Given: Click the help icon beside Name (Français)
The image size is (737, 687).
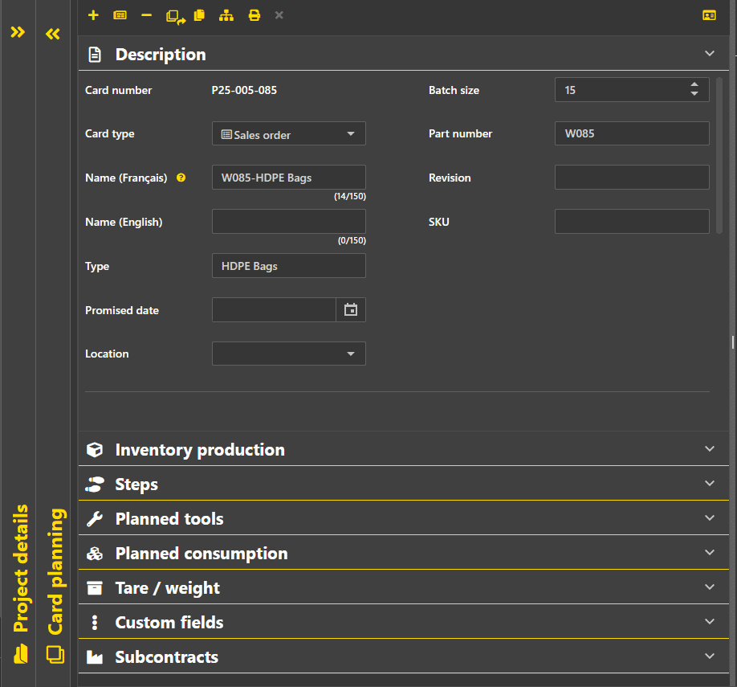Looking at the screenshot, I should pos(181,178).
